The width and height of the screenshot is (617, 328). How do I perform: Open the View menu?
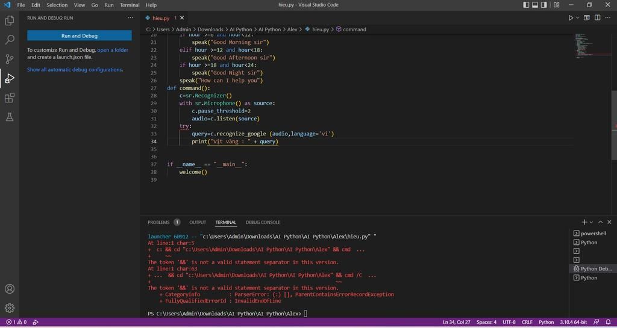point(79,5)
